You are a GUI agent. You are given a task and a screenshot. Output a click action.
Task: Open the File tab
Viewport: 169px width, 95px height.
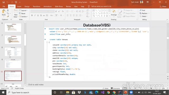[4, 6]
